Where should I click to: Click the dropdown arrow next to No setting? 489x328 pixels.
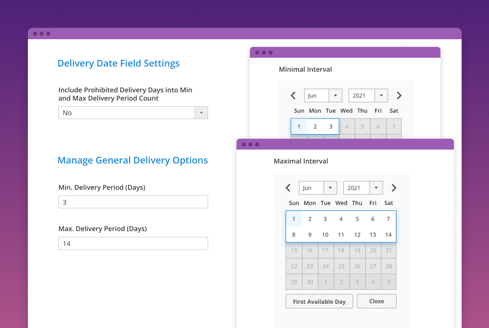tap(201, 112)
